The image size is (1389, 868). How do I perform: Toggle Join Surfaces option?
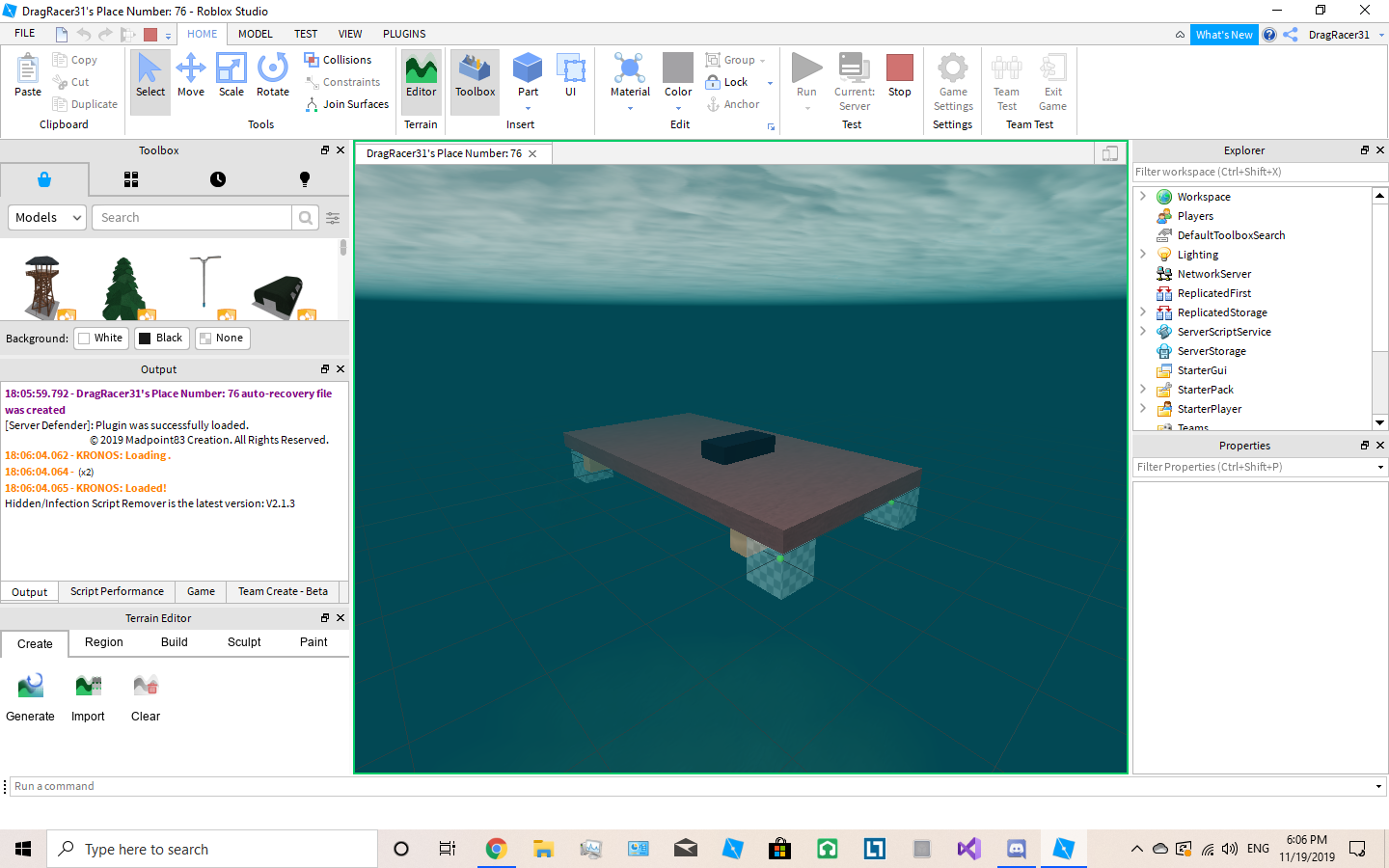[x=347, y=104]
